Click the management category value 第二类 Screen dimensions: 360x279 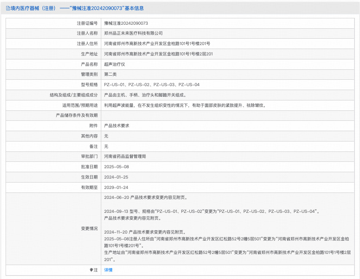pyautogui.click(x=110, y=74)
